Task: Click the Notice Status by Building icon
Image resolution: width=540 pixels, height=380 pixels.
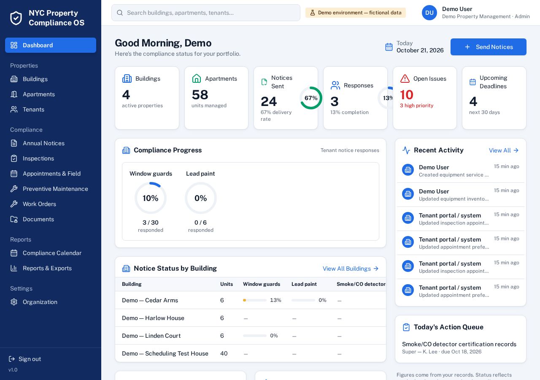Action: (126, 269)
